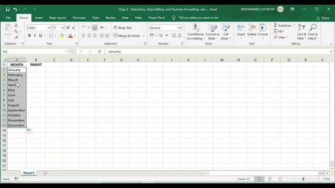Image resolution: width=335 pixels, height=188 pixels.
Task: Click the Format Painter brush icon
Action: coord(16,38)
